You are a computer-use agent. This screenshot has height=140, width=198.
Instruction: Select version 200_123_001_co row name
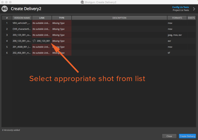pyautogui.click(x=22, y=41)
